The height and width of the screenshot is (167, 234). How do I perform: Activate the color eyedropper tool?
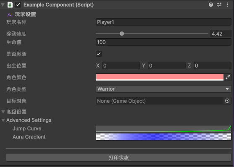[228, 77]
